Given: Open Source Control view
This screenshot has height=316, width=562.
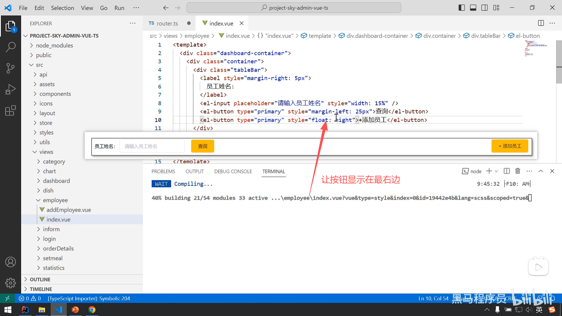Looking at the screenshot, I should coord(11,68).
